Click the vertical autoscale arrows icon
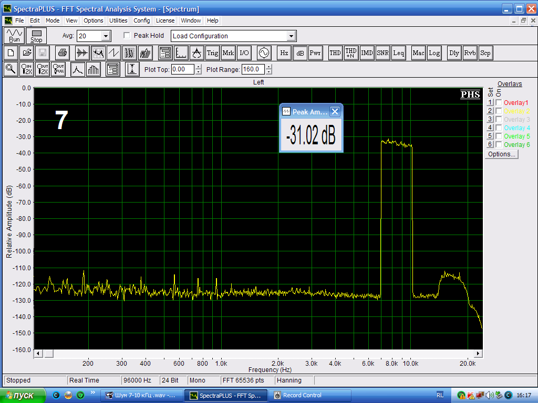 coord(132,69)
